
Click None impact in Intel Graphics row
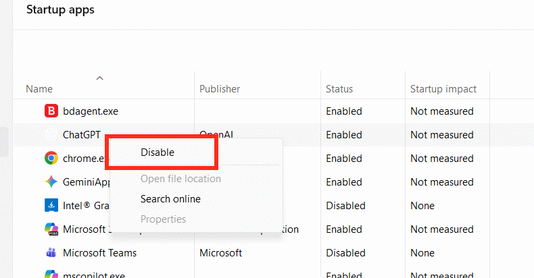pos(422,206)
